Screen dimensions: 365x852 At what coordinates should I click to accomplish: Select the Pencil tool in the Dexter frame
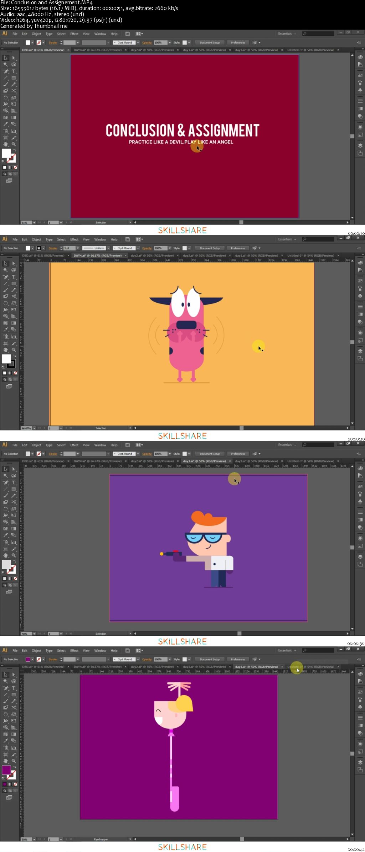coord(14,495)
